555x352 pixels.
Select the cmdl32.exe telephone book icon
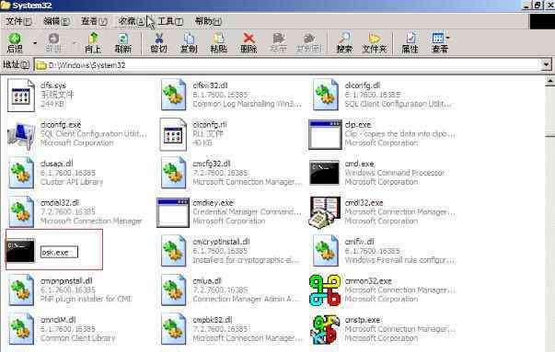point(325,212)
